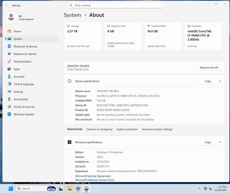
Task: Click the taskbar clock 4:17 PM
Action: coord(221,189)
